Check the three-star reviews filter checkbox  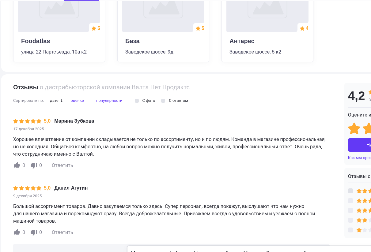click(x=350, y=210)
